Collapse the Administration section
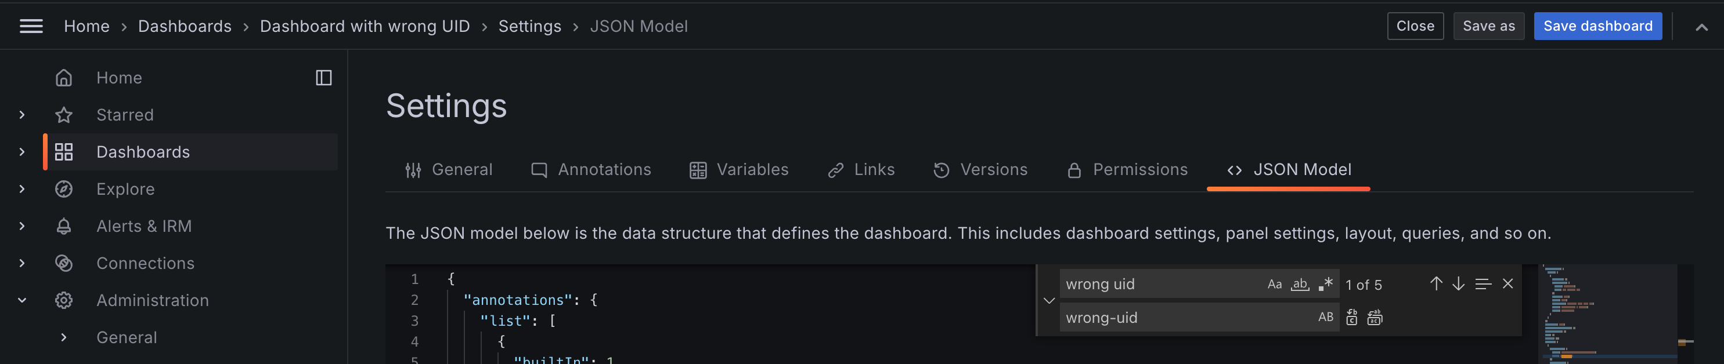This screenshot has width=1724, height=364. 21,300
